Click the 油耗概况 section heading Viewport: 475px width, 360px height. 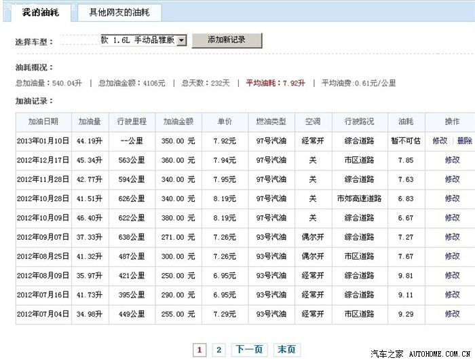(34, 67)
